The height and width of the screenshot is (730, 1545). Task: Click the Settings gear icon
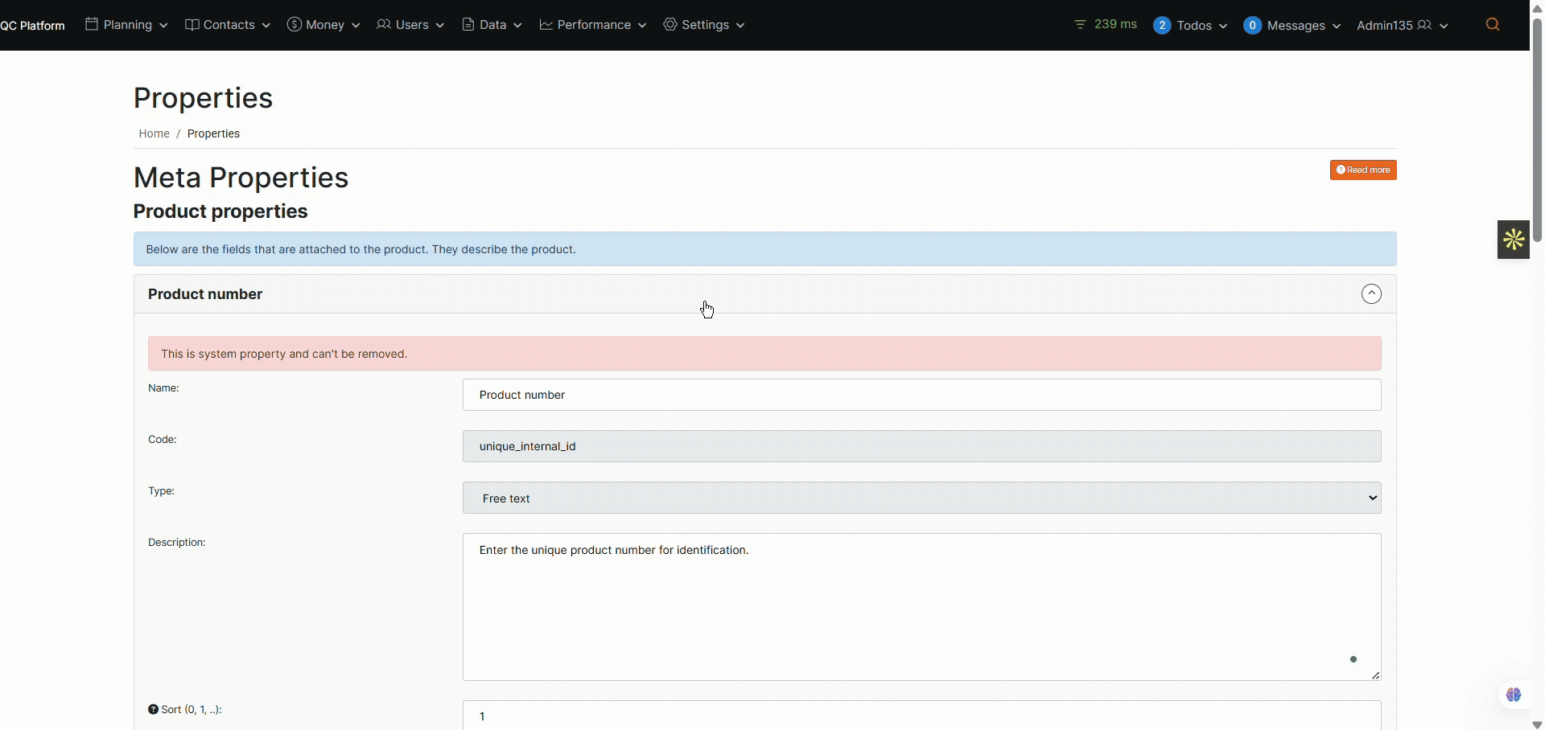click(x=671, y=24)
